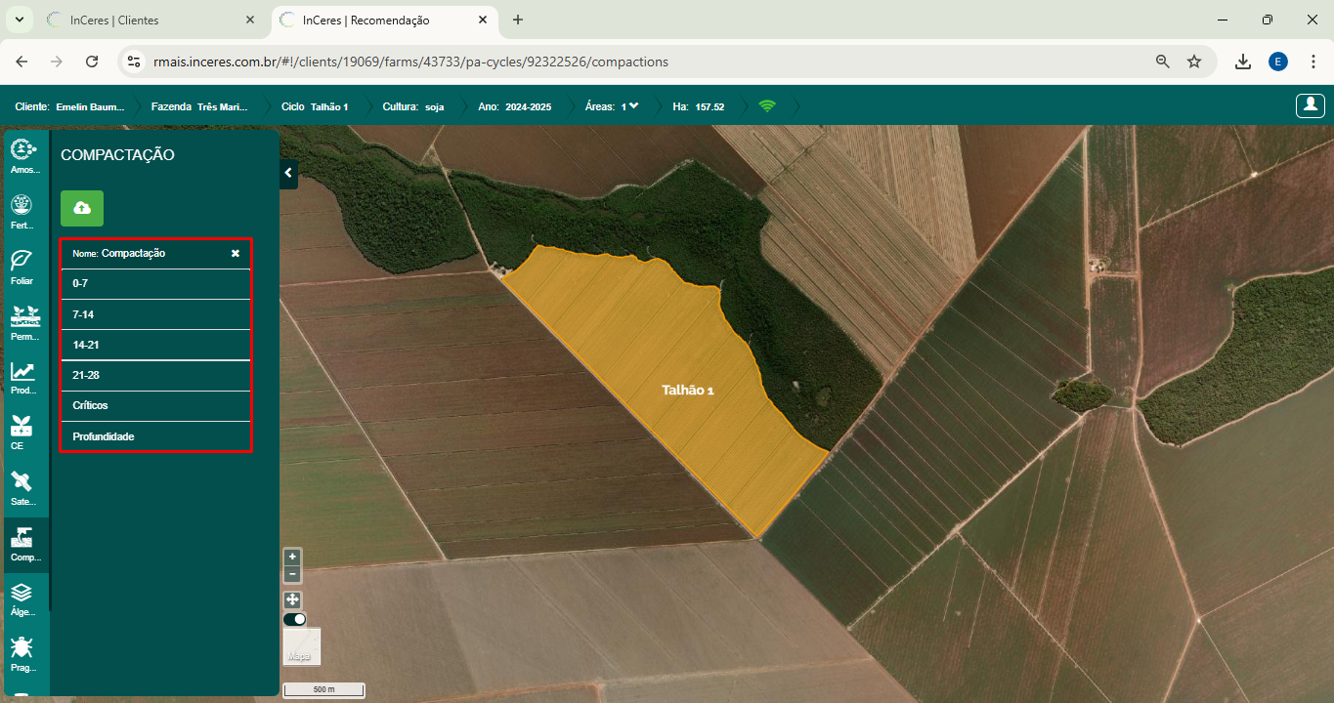The height and width of the screenshot is (703, 1334).
Task: Click the Talhão 1 field label on map
Action: (688, 390)
